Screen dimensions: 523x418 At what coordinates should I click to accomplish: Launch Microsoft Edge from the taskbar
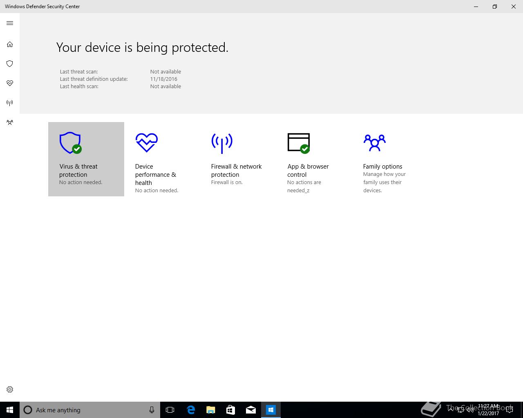191,410
